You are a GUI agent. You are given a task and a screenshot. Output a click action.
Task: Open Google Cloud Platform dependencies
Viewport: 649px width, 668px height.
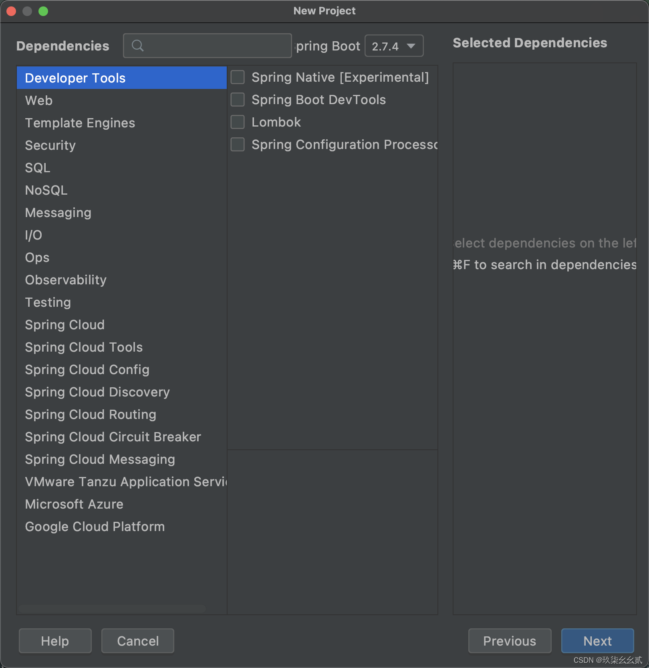[x=95, y=526]
